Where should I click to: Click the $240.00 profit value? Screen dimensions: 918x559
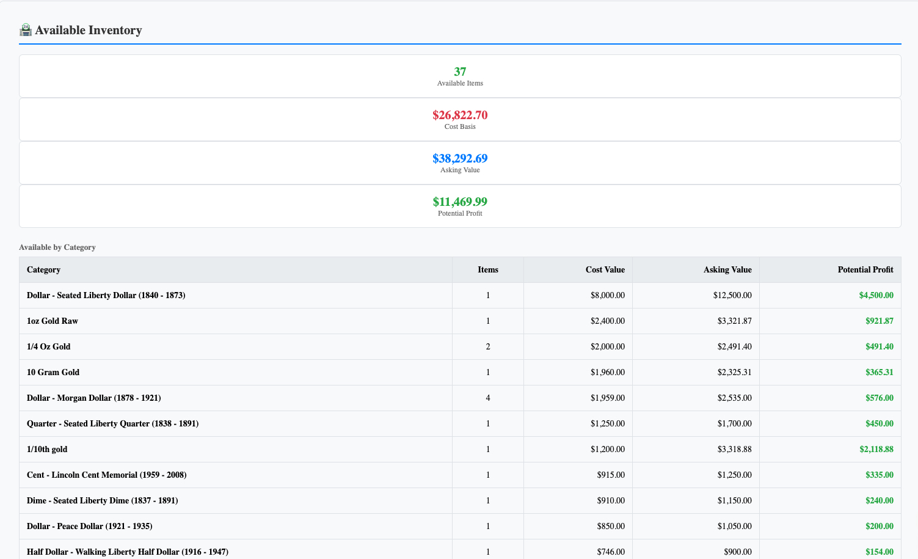[880, 500]
